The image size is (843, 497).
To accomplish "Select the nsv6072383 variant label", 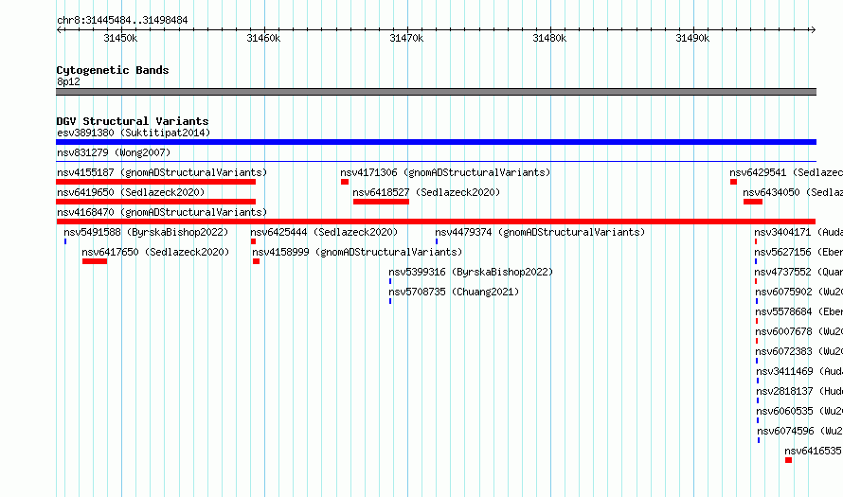I will point(798,351).
